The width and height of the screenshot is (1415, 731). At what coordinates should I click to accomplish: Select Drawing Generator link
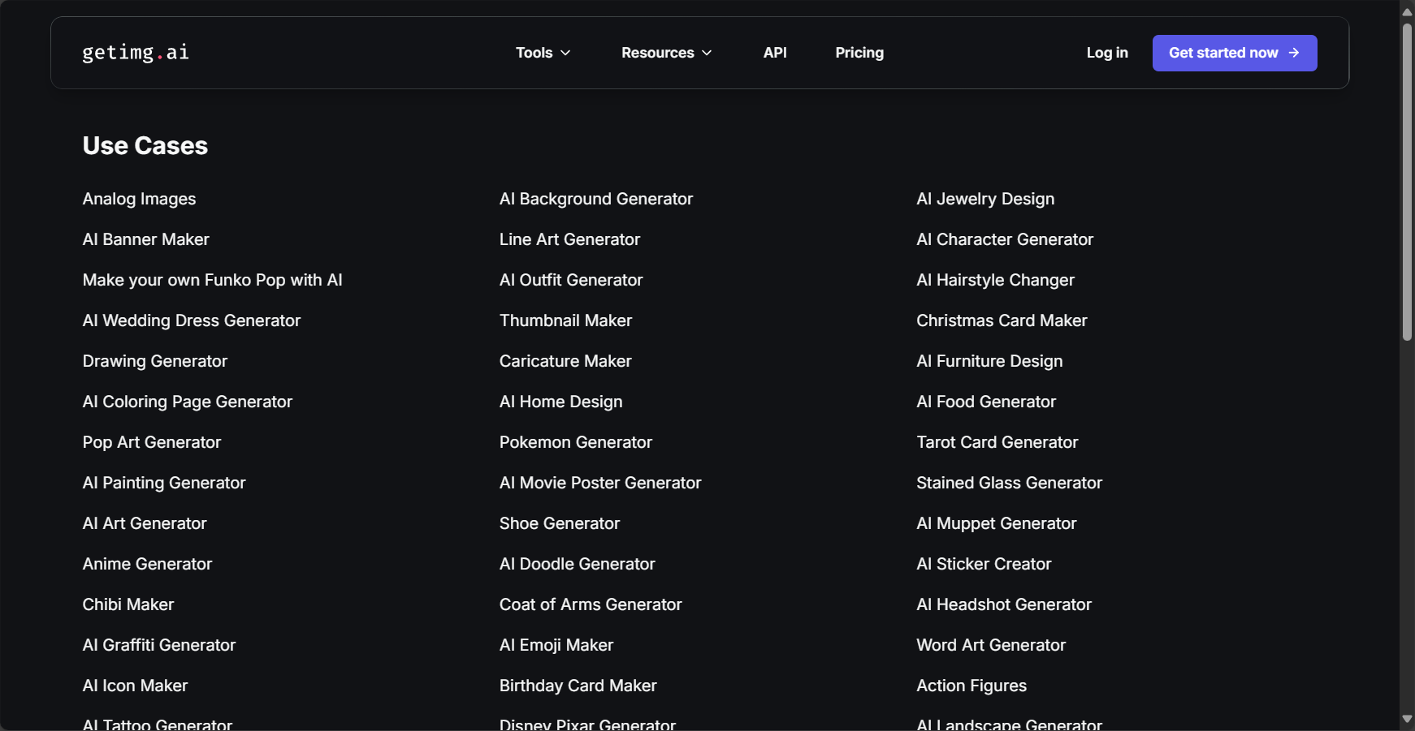pyautogui.click(x=155, y=361)
